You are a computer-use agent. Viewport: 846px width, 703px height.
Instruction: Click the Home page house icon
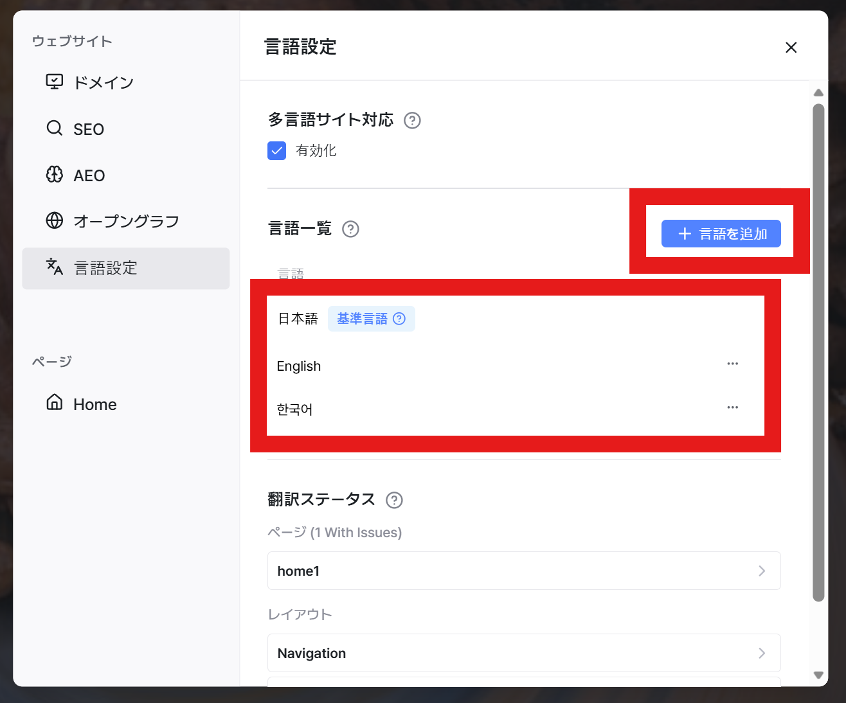pyautogui.click(x=55, y=402)
